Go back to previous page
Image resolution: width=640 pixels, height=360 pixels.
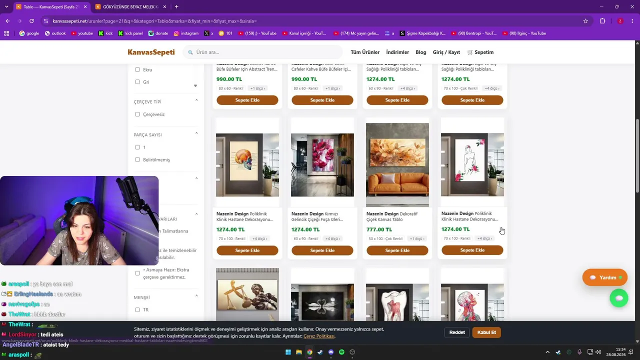(7, 21)
